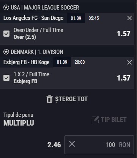Open the MULTIPLU bet type selector
The height and width of the screenshot is (158, 137).
point(19,123)
